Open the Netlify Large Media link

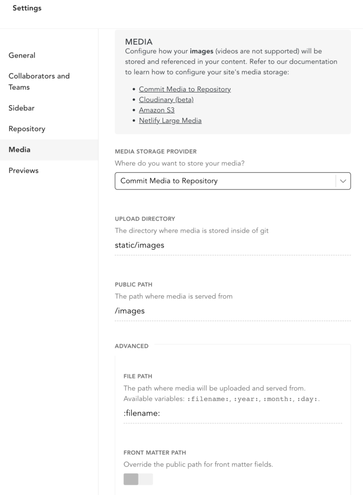(170, 120)
